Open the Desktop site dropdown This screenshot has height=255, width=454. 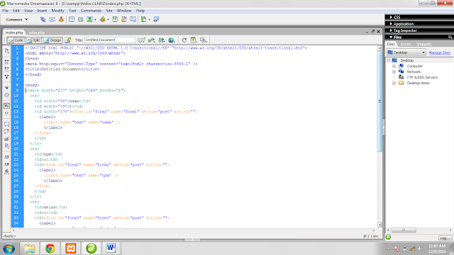coord(406,52)
